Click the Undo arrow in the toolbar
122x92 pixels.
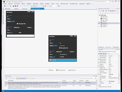tap(25, 6)
